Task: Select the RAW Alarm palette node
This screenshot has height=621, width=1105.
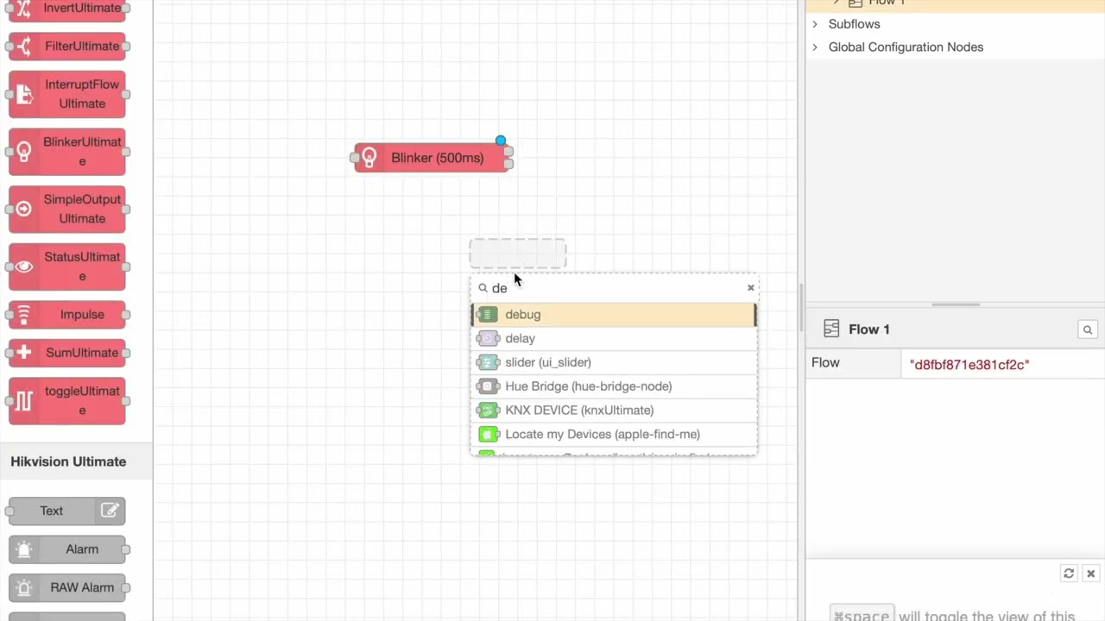Action: click(67, 587)
